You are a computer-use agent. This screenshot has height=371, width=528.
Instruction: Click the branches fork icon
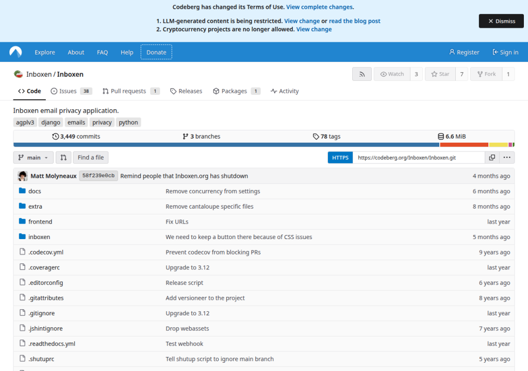tap(185, 137)
